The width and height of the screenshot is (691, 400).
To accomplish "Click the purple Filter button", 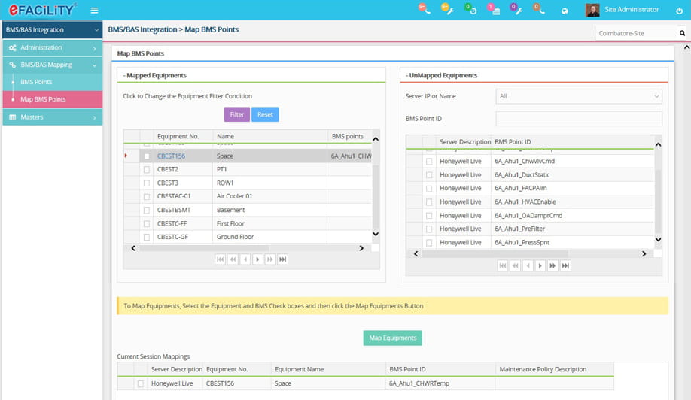I will (x=236, y=114).
